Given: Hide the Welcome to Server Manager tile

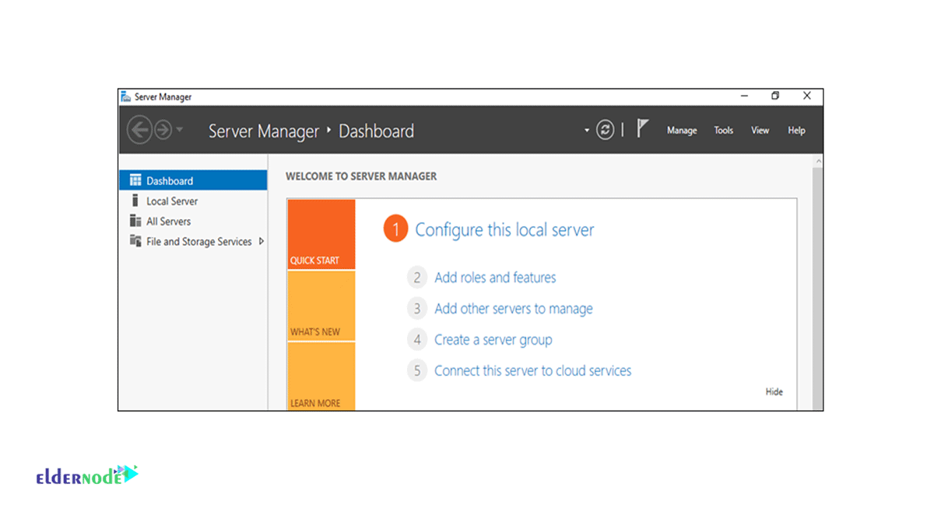Looking at the screenshot, I should [774, 391].
